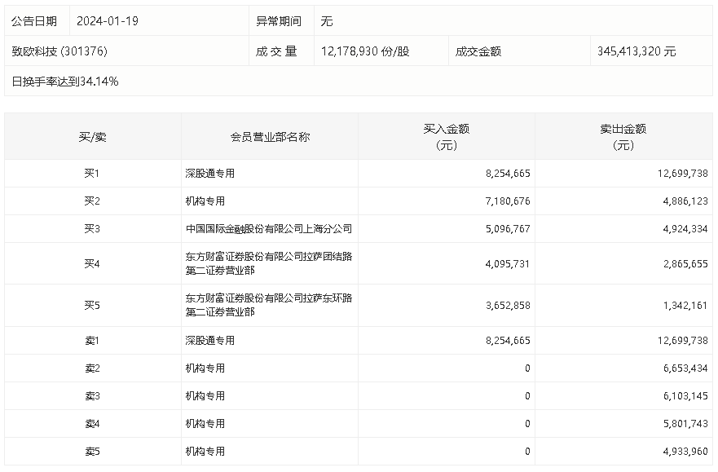This screenshot has width=718, height=472.
Task: Click the stock name 致欧科技 (301376)
Action: [59, 51]
